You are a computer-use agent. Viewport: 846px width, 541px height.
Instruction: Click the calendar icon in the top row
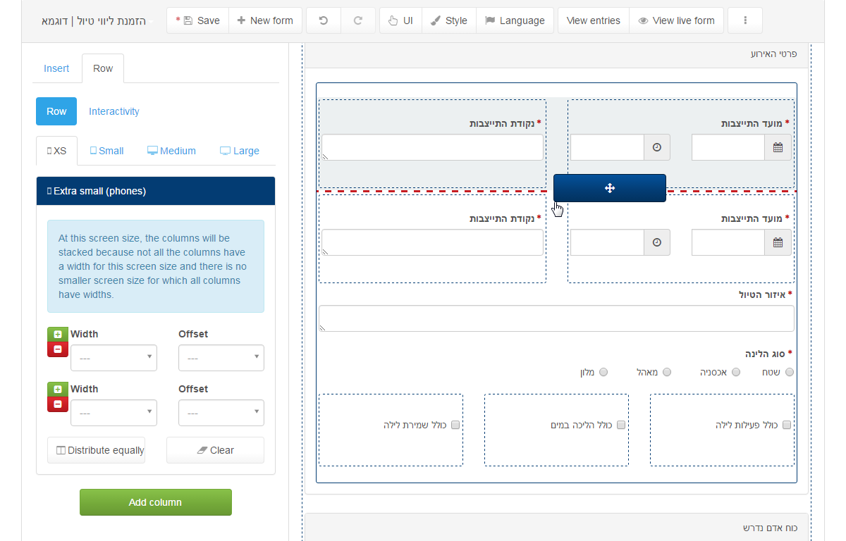tap(778, 147)
